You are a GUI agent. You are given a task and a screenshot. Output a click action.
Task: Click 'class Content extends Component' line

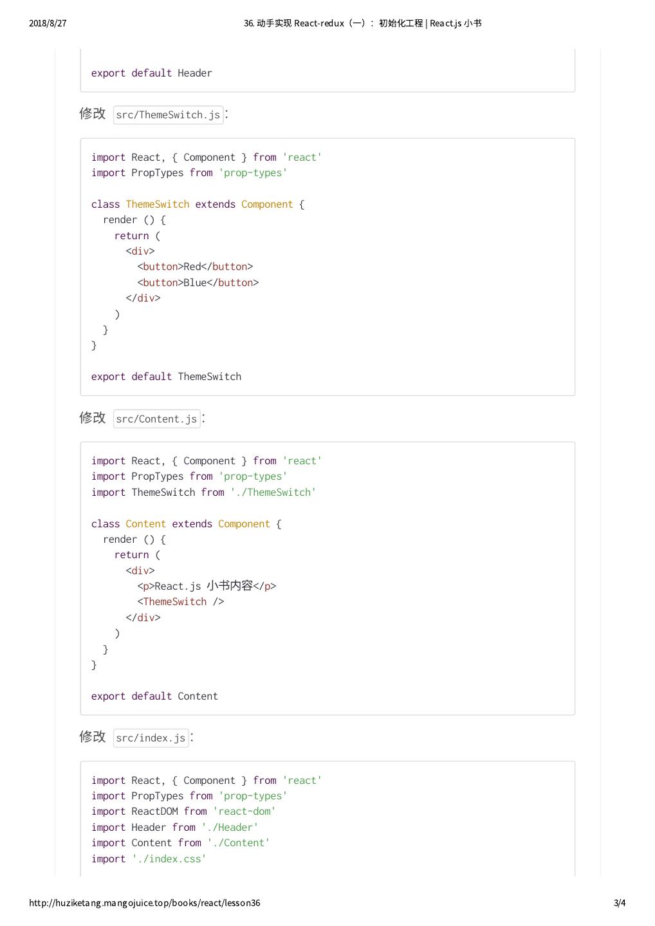point(186,524)
